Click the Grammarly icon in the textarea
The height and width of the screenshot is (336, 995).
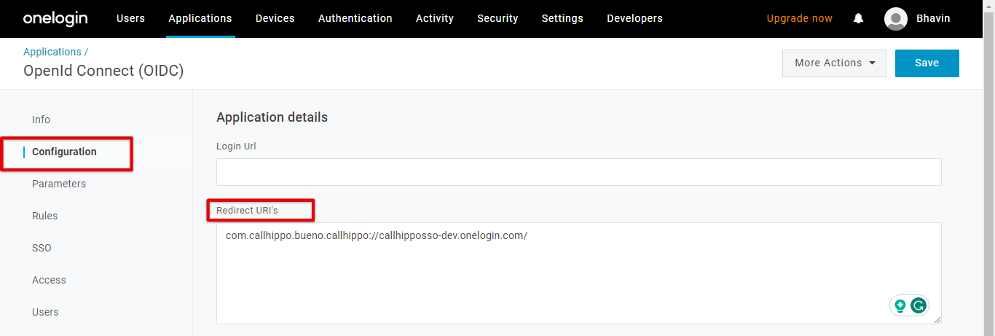click(x=919, y=306)
